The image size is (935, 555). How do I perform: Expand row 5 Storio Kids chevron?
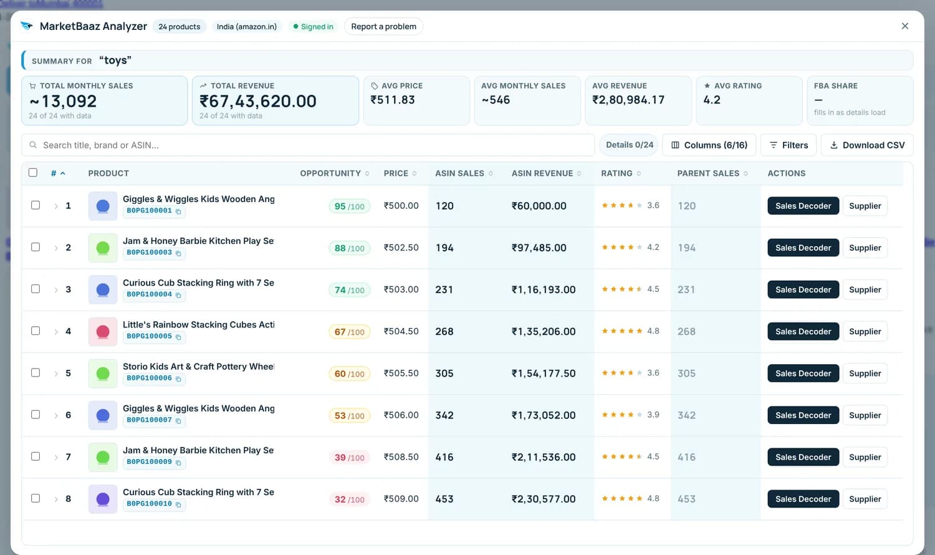[x=56, y=374]
